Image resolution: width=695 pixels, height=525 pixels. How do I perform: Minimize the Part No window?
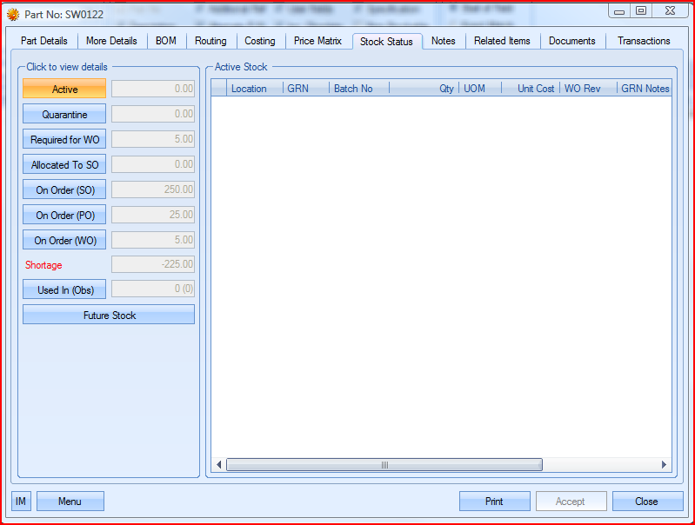tap(619, 11)
